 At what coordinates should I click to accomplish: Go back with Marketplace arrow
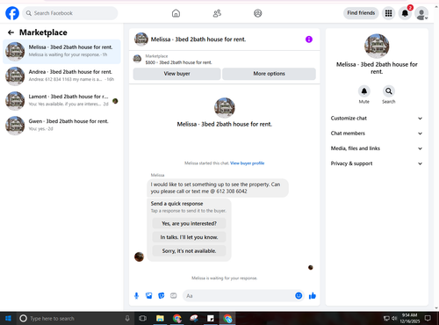coord(11,32)
